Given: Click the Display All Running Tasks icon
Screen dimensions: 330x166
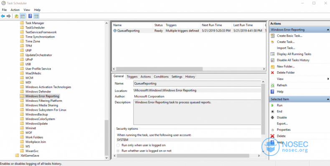Looking at the screenshot, I should [272, 54].
